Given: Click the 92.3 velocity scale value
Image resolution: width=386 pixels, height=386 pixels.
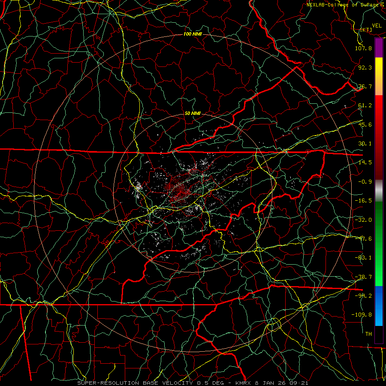Looking at the screenshot, I should click(x=365, y=67).
